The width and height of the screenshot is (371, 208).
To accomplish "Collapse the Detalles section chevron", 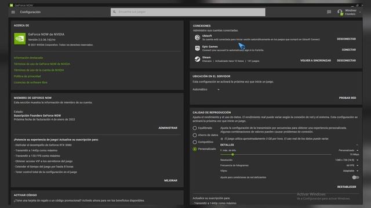I will (x=357, y=145).
